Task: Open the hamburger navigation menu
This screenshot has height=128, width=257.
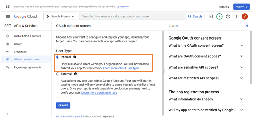Action: coord(8,16)
